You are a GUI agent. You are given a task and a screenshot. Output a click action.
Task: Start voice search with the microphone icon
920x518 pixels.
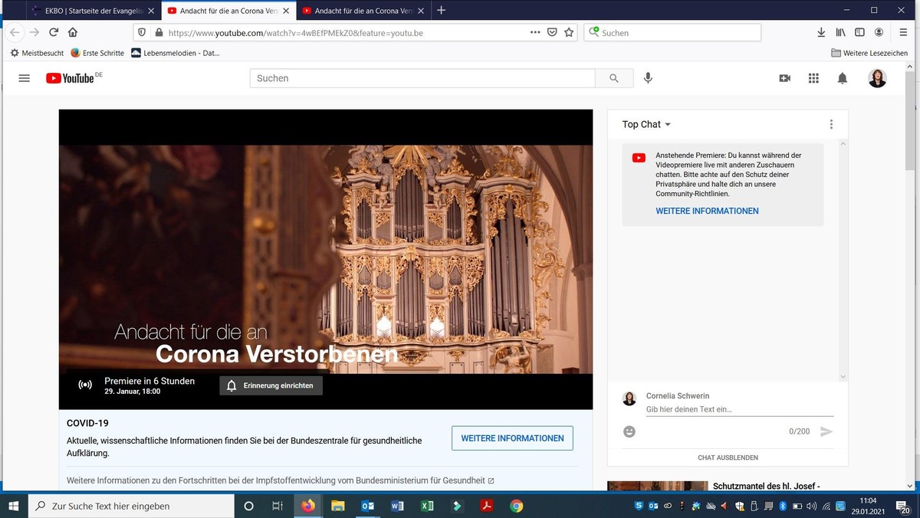pyautogui.click(x=649, y=78)
